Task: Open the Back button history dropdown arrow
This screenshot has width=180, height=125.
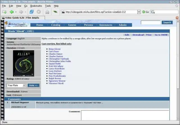Action: pyautogui.click(x=16, y=12)
